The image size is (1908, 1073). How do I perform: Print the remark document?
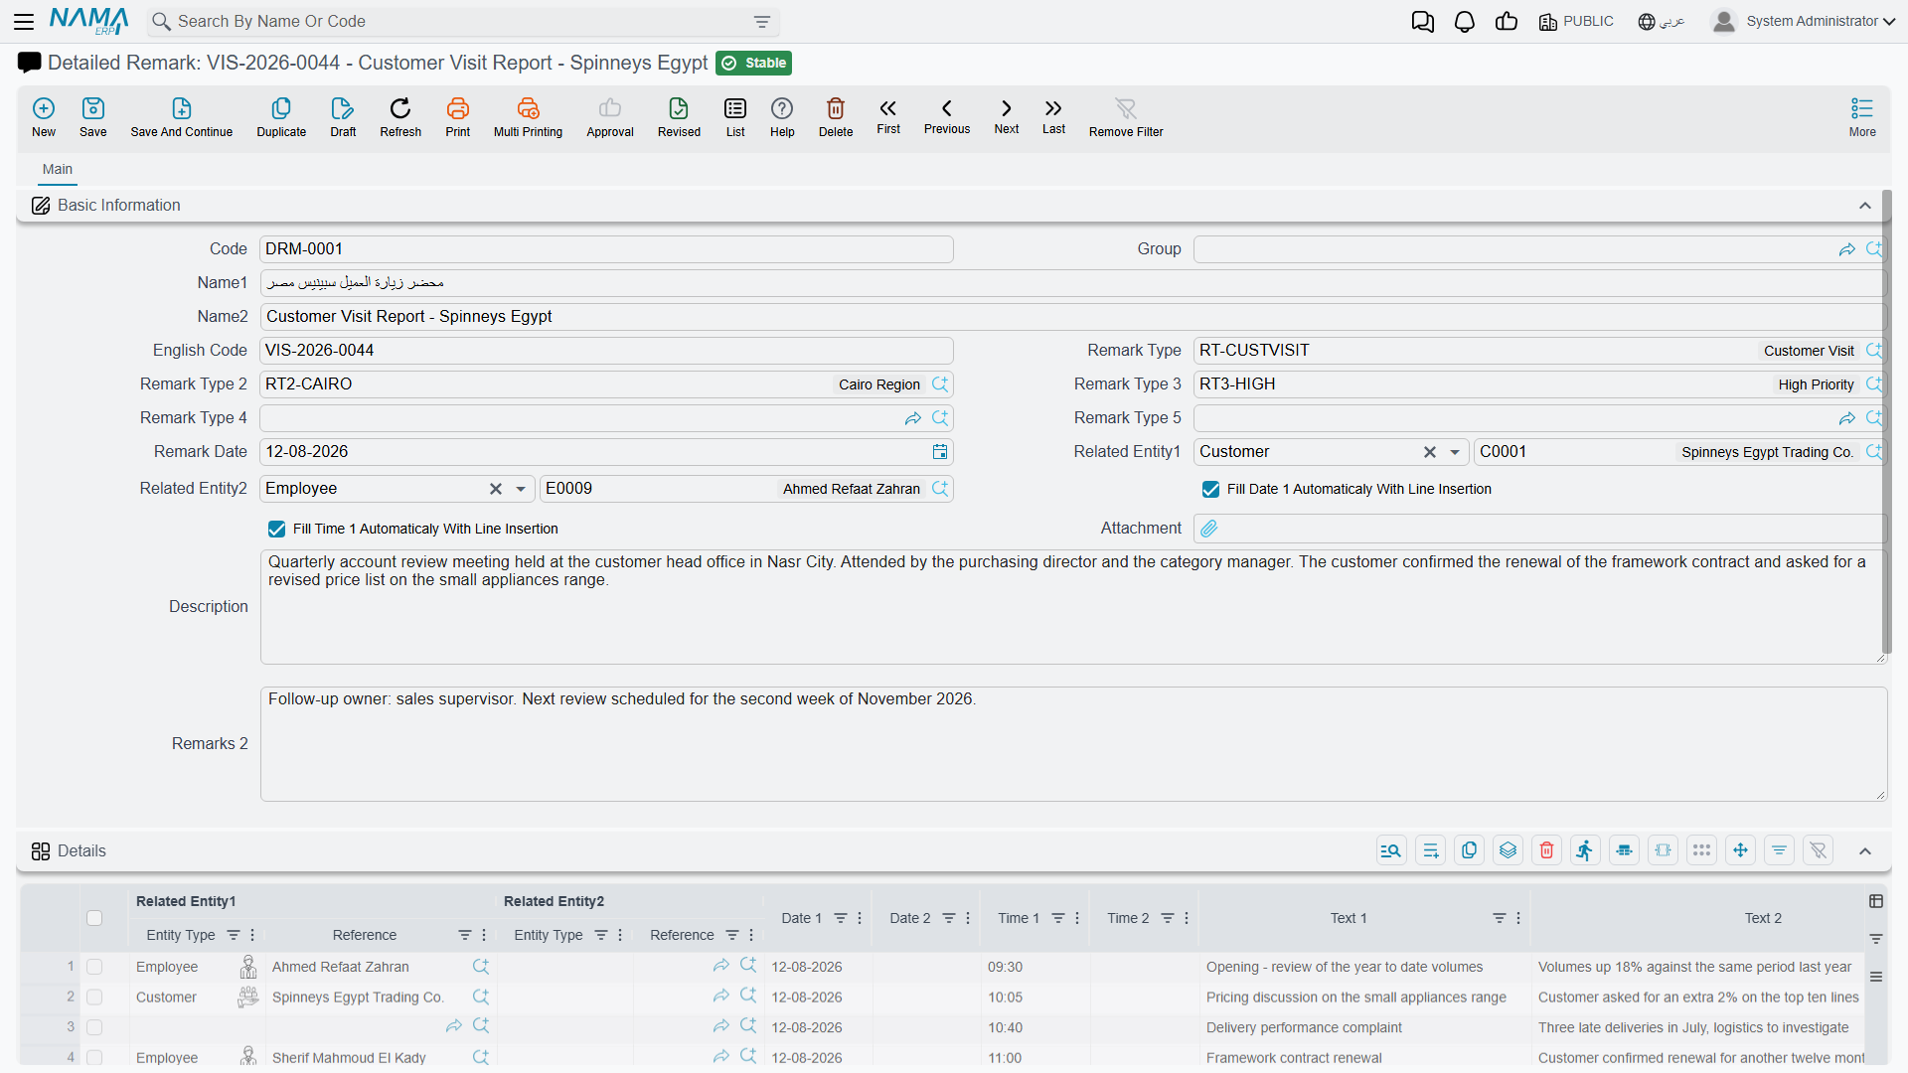pyautogui.click(x=458, y=116)
